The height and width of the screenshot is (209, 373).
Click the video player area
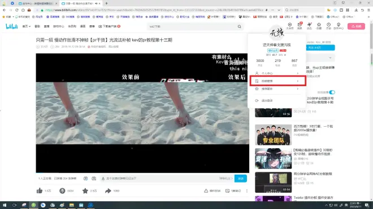click(142, 113)
